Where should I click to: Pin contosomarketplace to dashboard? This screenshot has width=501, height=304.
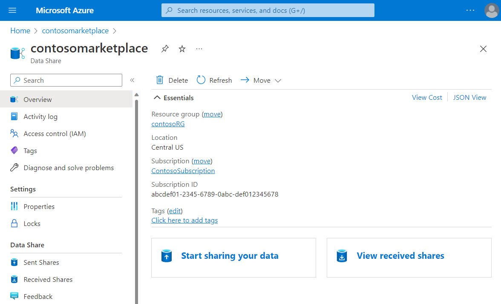(165, 49)
